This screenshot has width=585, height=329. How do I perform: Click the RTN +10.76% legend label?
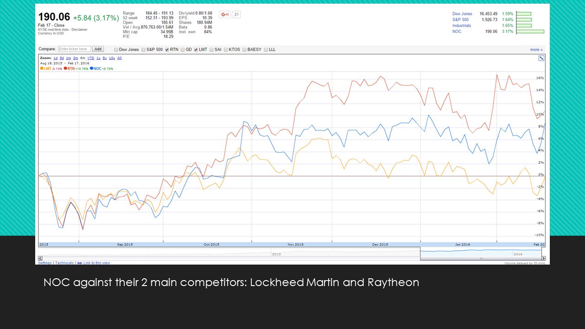pos(78,69)
